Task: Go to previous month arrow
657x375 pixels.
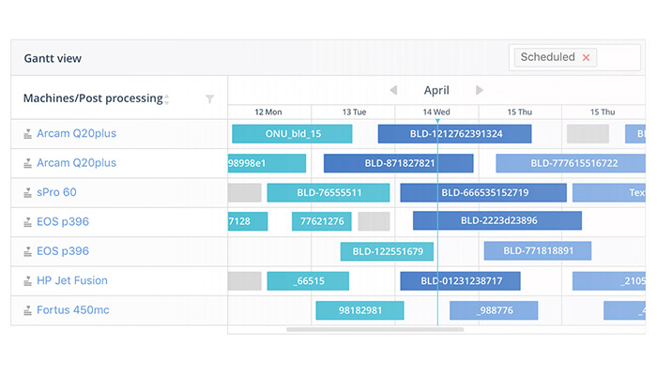Action: (393, 90)
